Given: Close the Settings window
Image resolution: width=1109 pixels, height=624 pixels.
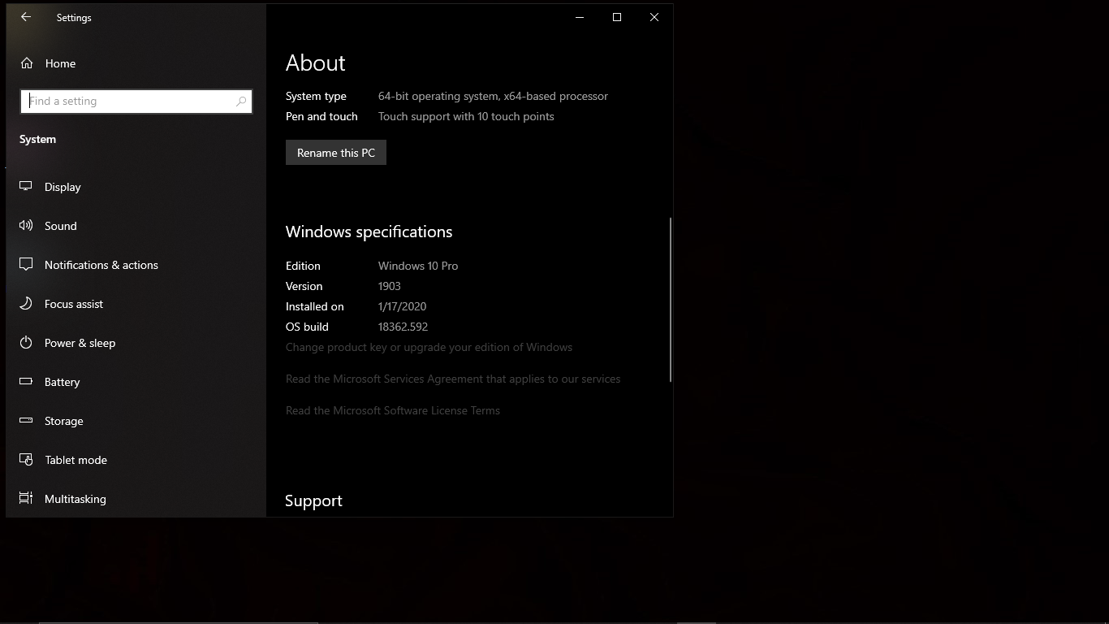Looking at the screenshot, I should (654, 17).
